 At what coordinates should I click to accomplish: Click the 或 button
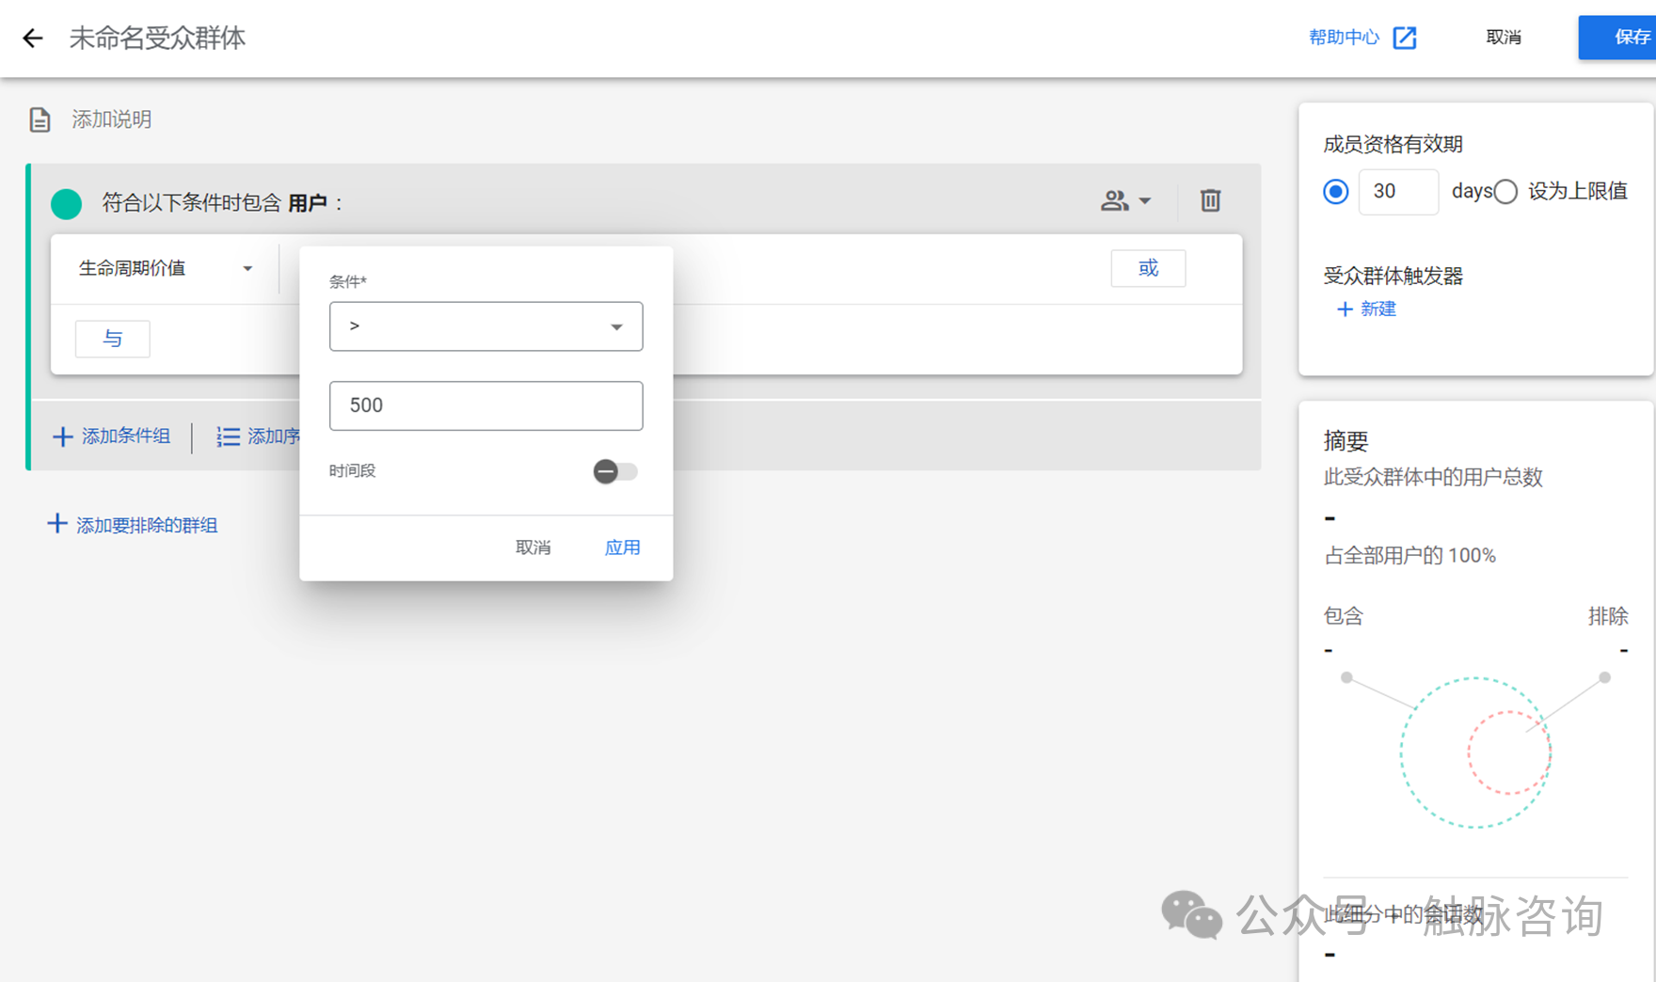[x=1148, y=268]
